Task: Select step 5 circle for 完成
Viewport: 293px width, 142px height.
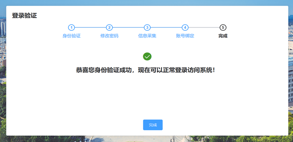Action: (x=223, y=28)
